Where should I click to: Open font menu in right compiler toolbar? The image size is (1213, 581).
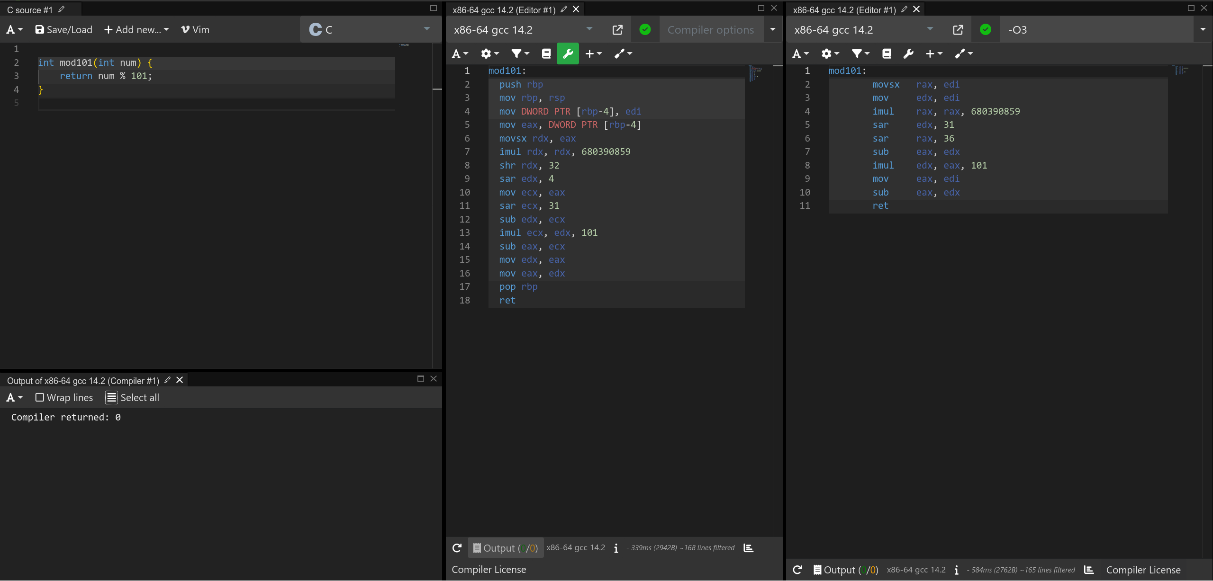tap(801, 54)
